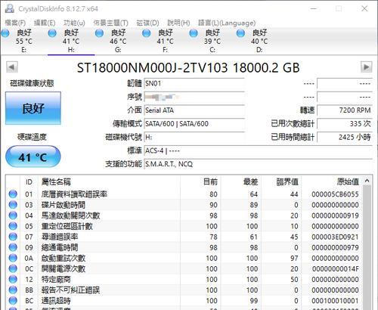Select drive C: at 39 °C
378x310 pixels.
(x=212, y=41)
